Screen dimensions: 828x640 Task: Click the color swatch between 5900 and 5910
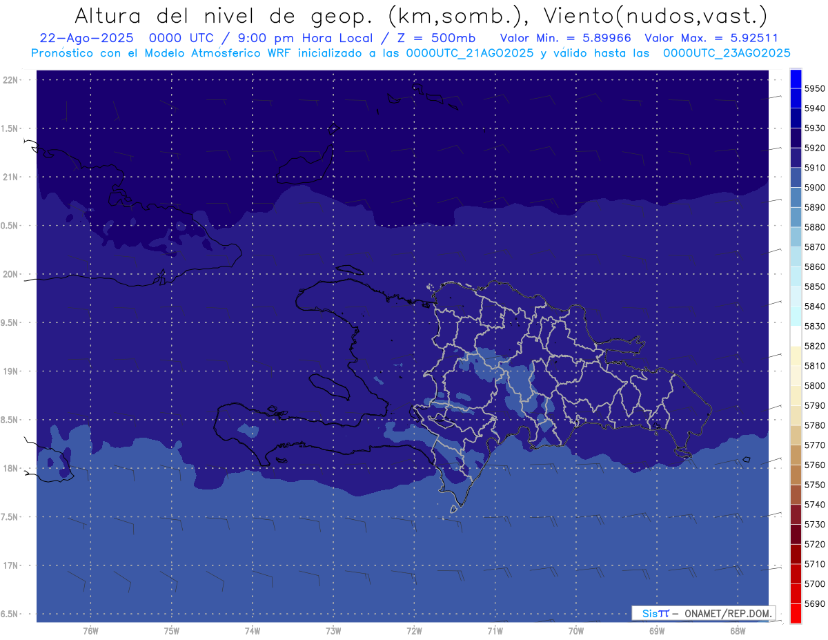point(796,177)
